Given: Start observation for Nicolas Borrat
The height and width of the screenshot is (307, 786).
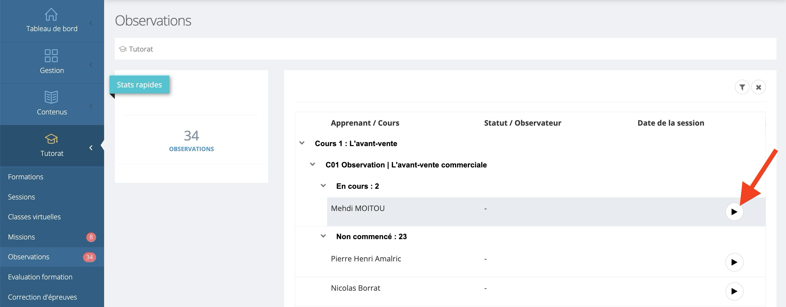Looking at the screenshot, I should [x=734, y=292].
